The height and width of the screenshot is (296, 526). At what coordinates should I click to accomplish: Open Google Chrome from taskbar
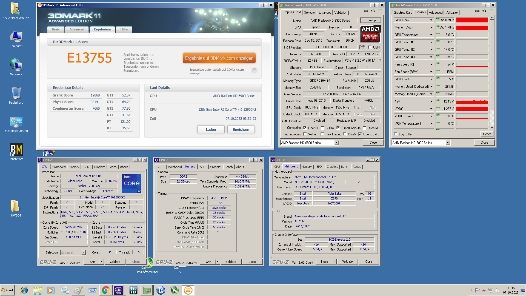click(x=106, y=290)
